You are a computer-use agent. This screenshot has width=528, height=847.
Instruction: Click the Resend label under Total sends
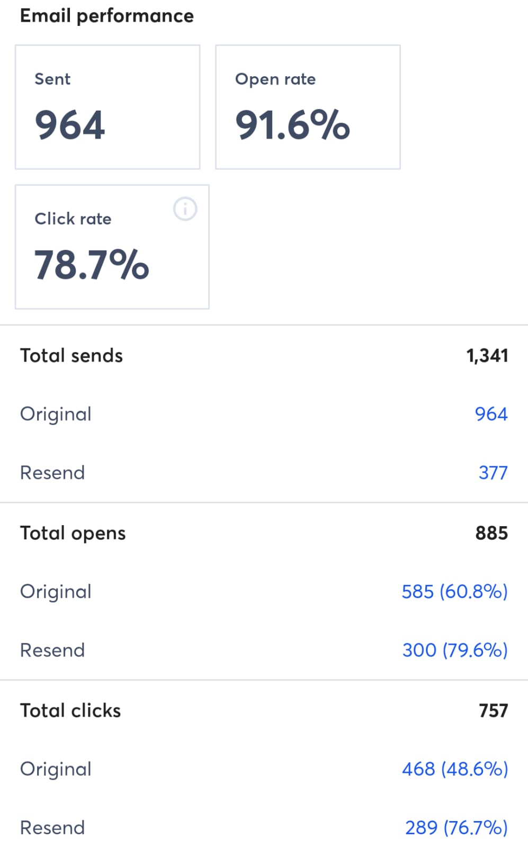pos(52,472)
